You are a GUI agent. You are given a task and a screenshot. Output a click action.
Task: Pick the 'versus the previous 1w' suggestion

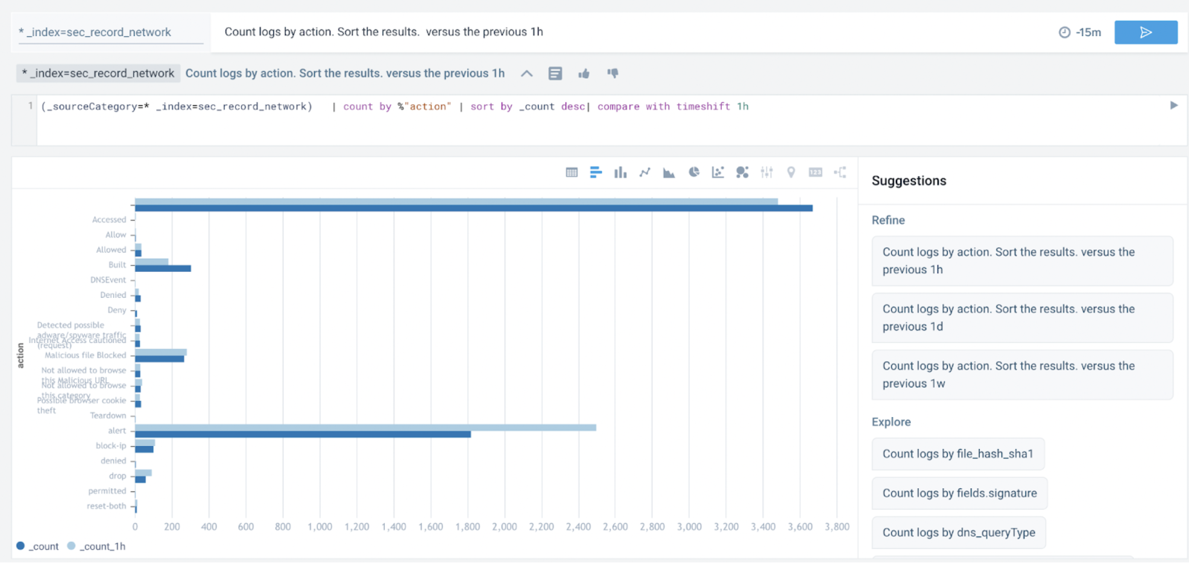pyautogui.click(x=1022, y=374)
